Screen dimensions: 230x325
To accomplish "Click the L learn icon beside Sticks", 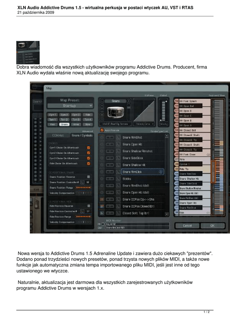I will (x=118, y=179).
